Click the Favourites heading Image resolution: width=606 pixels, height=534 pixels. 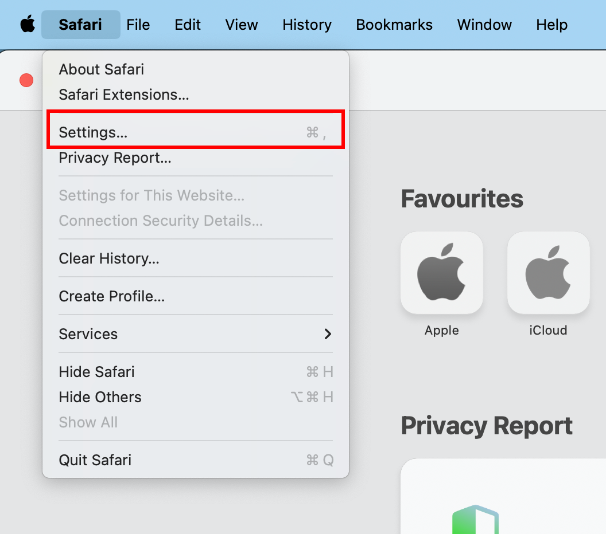coord(462,198)
